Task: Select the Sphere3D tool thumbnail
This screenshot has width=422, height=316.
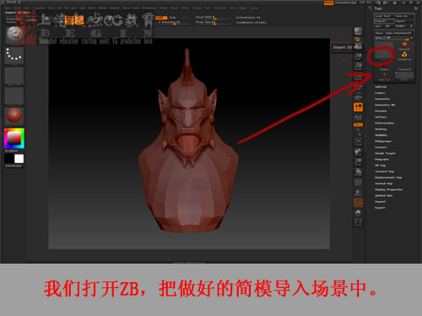Action: [x=404, y=46]
